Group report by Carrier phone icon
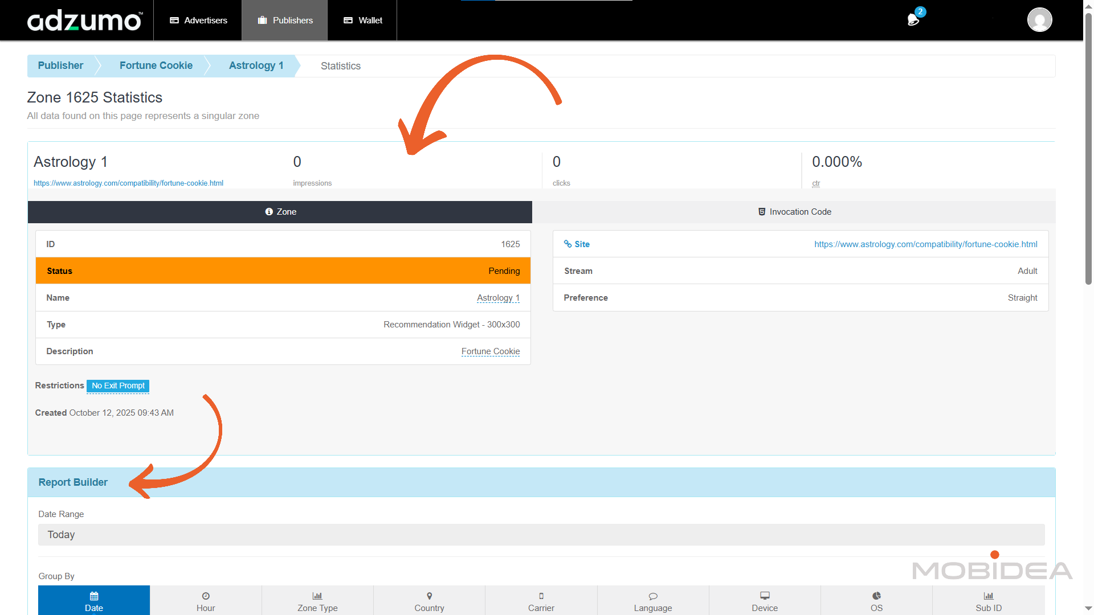The image size is (1094, 615). coord(541,596)
